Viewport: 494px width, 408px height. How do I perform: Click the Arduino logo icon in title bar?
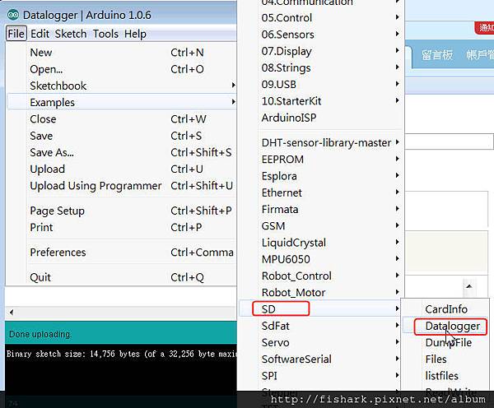click(x=13, y=15)
